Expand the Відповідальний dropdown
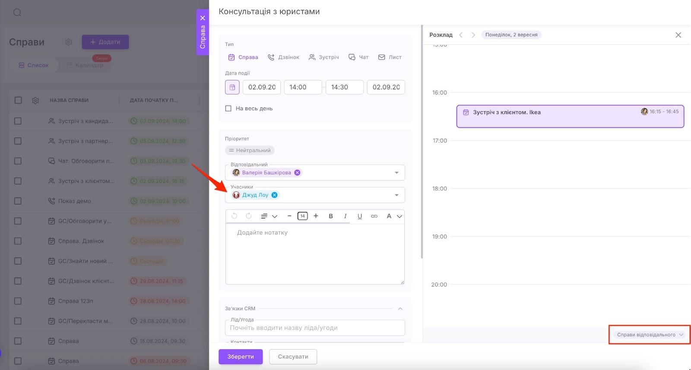This screenshot has height=370, width=691. pos(396,173)
